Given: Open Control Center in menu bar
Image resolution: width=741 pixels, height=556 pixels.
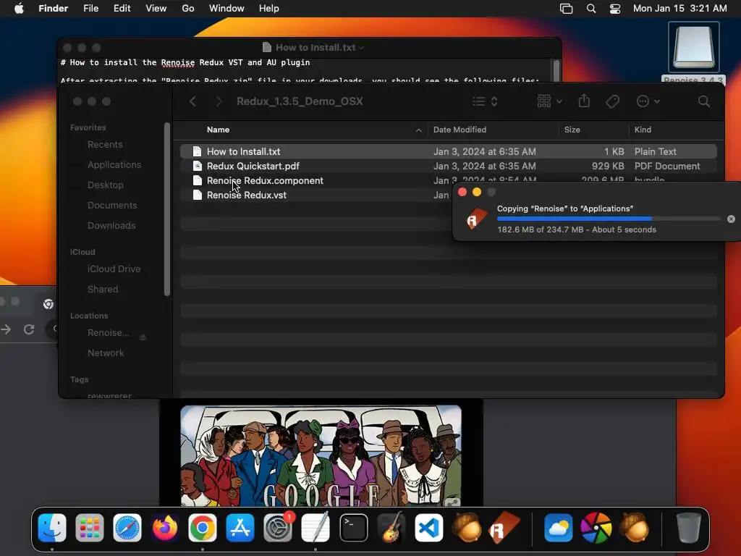Looking at the screenshot, I should [x=615, y=9].
